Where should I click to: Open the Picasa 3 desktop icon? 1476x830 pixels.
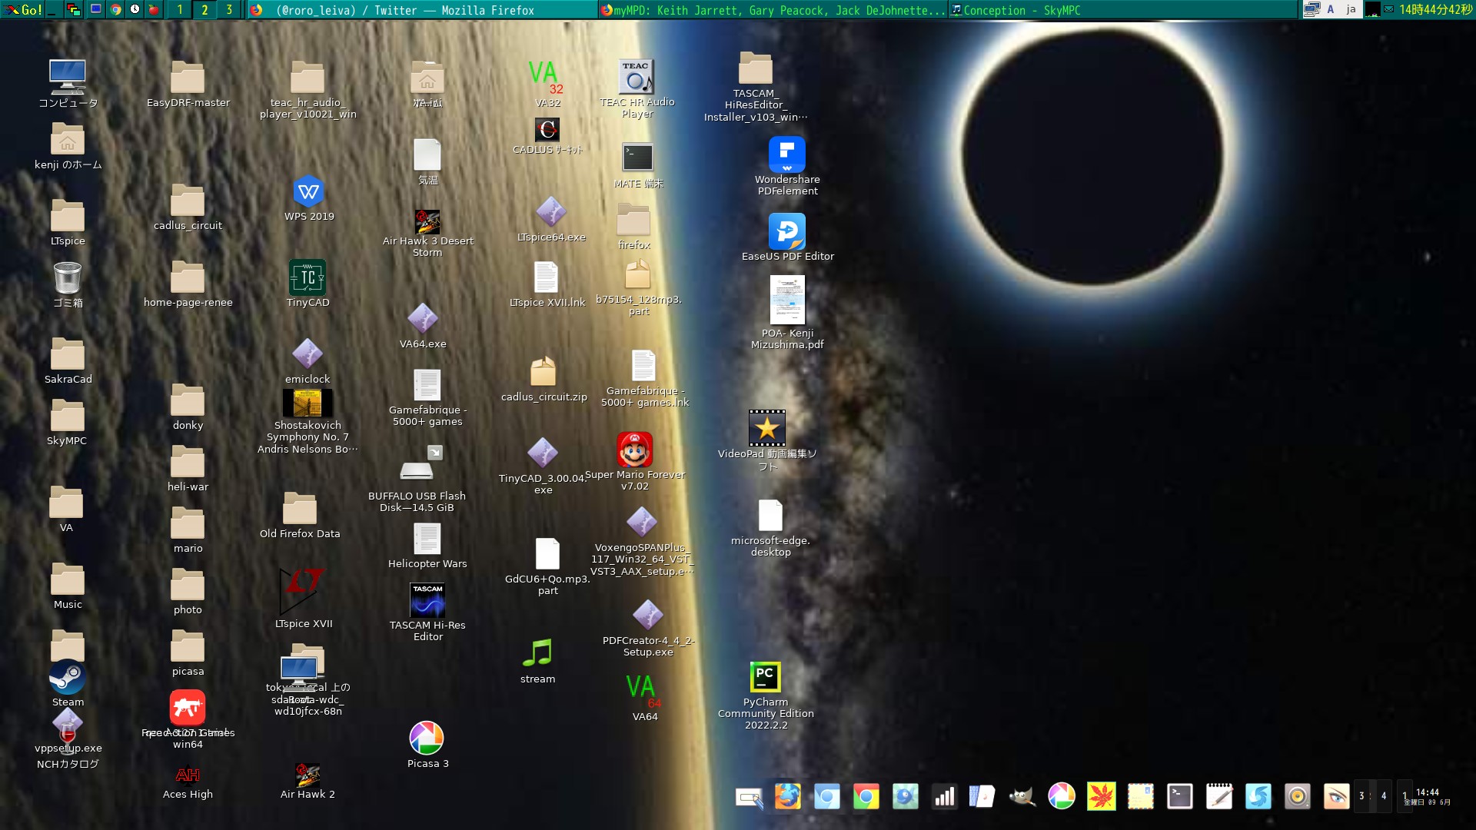point(427,739)
